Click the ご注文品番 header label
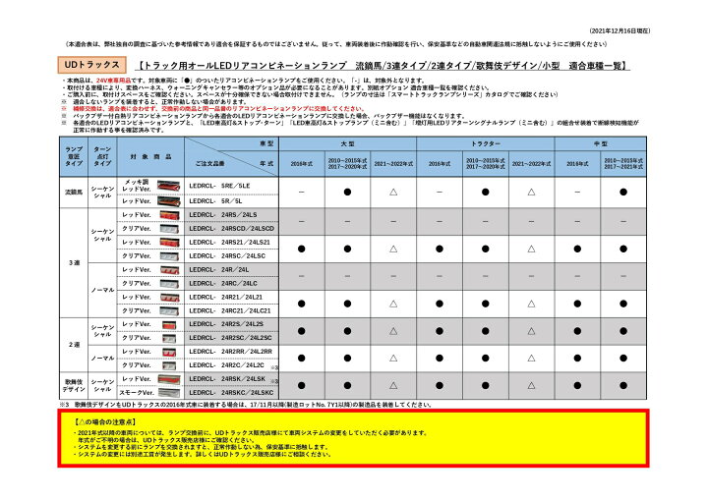Viewport: 708px width, 500px height. (209, 164)
